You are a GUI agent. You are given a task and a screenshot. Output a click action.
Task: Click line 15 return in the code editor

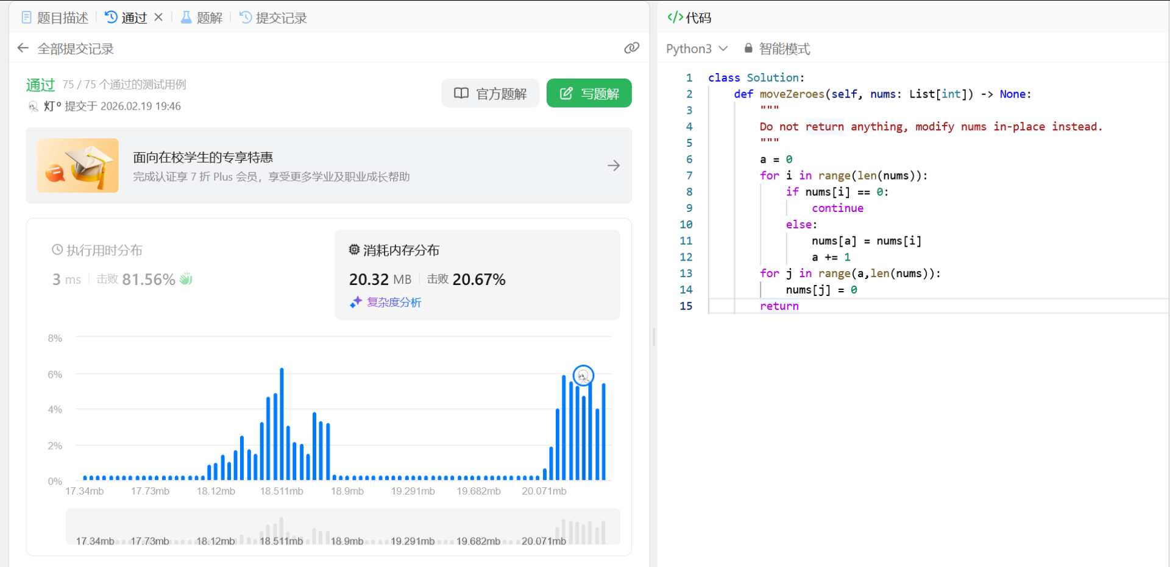pos(779,306)
